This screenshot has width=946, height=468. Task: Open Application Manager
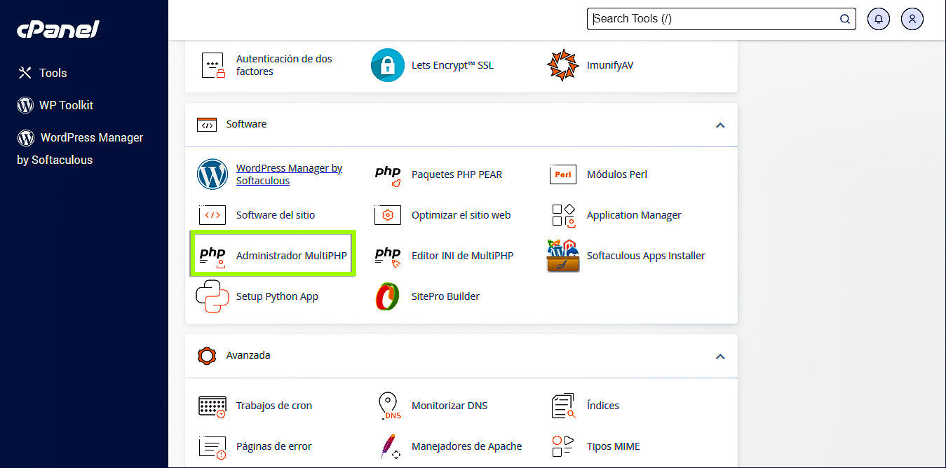pyautogui.click(x=633, y=214)
